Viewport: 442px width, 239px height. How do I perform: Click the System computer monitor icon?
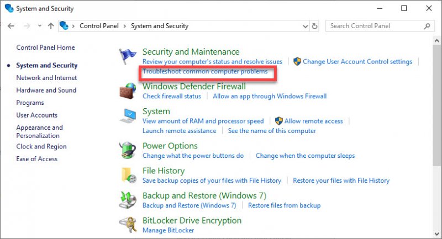[x=128, y=116]
